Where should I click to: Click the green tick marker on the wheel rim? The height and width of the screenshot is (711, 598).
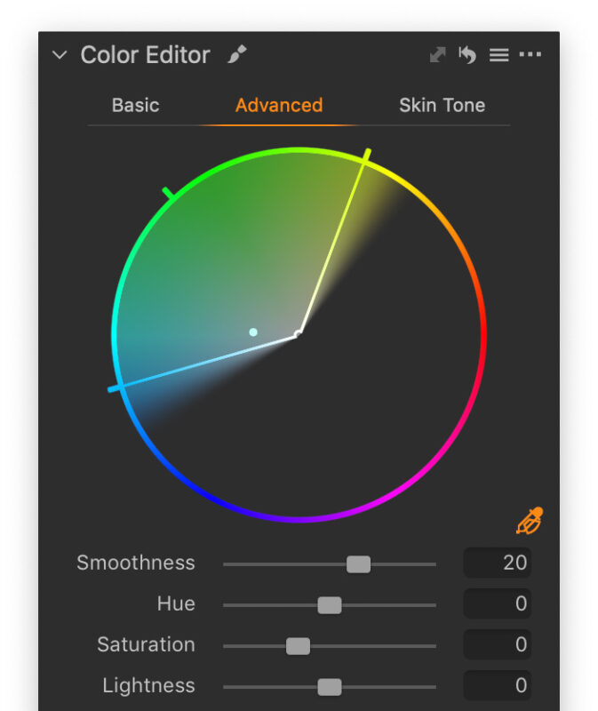[169, 193]
